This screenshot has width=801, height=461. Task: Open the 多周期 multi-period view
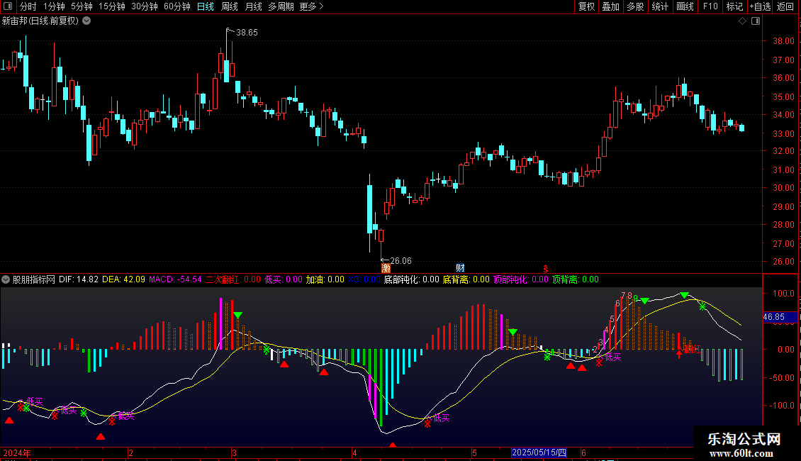[x=281, y=6]
